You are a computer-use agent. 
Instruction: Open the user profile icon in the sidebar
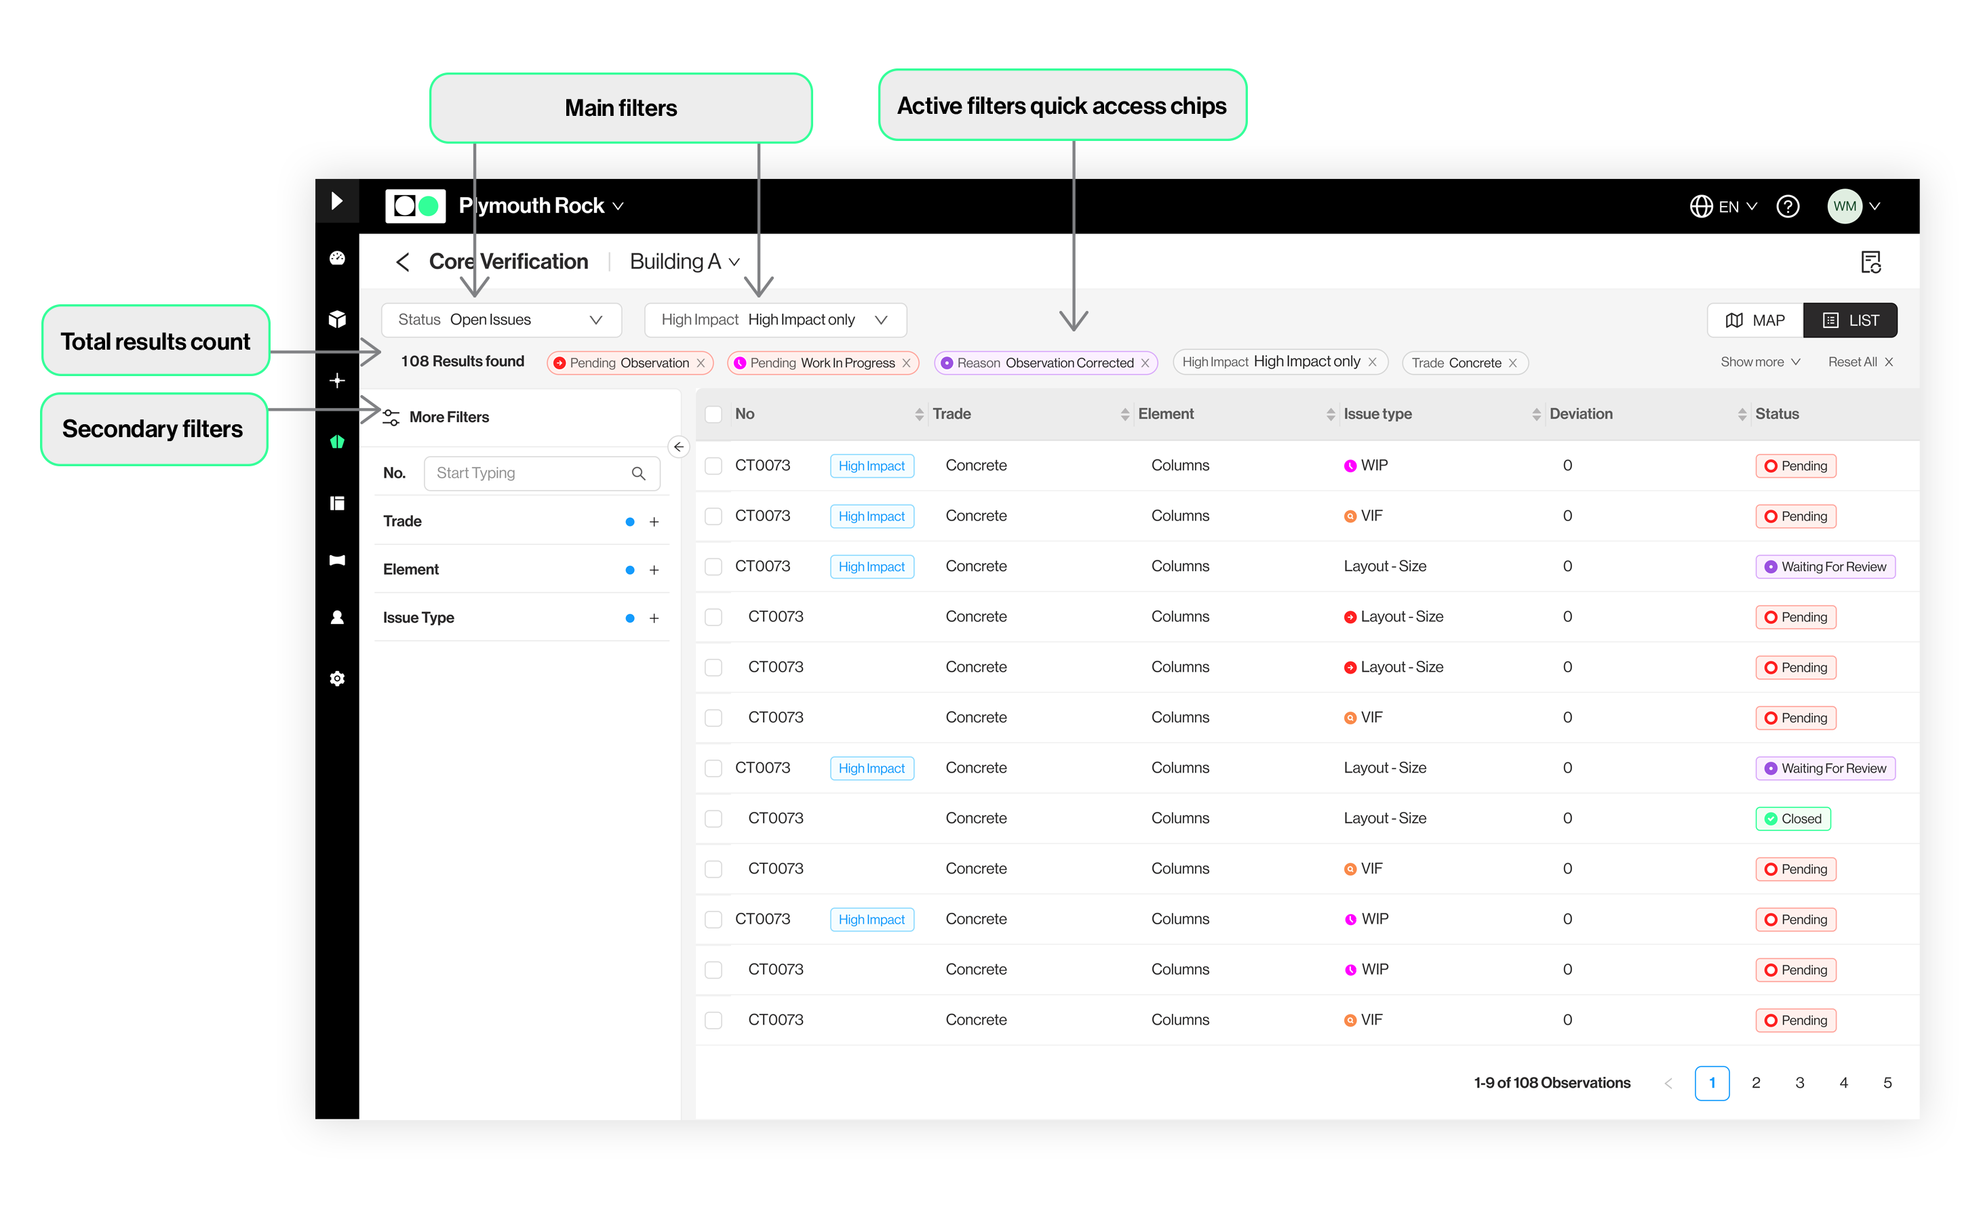coord(336,617)
